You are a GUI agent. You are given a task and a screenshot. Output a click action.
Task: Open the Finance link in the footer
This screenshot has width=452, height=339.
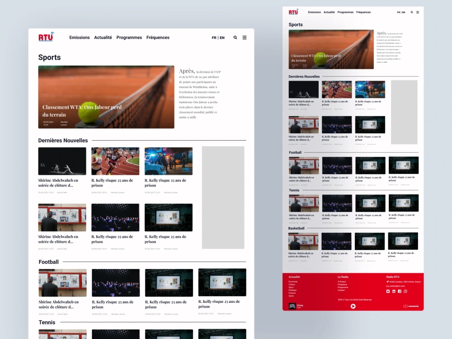click(x=292, y=293)
